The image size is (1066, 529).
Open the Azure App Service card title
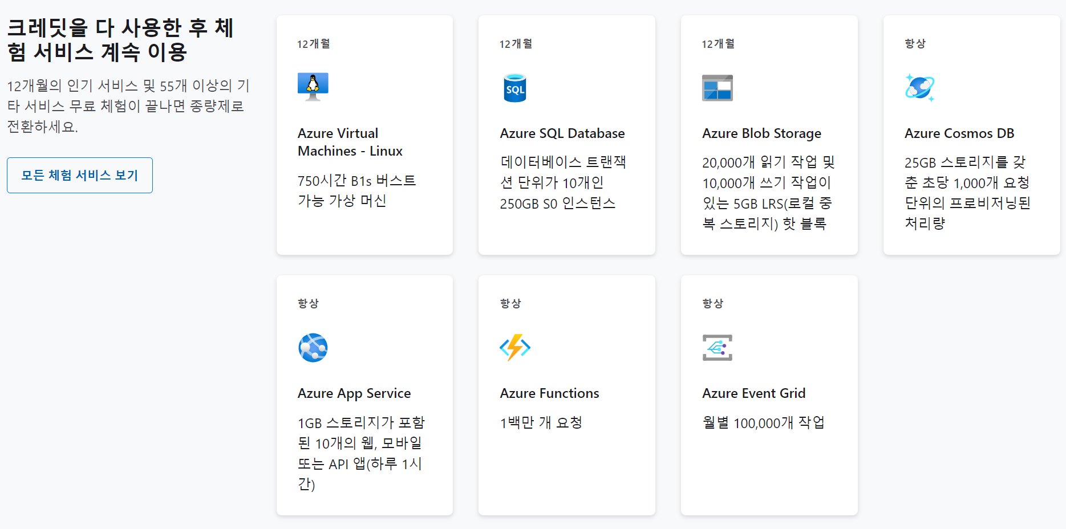[x=354, y=393]
